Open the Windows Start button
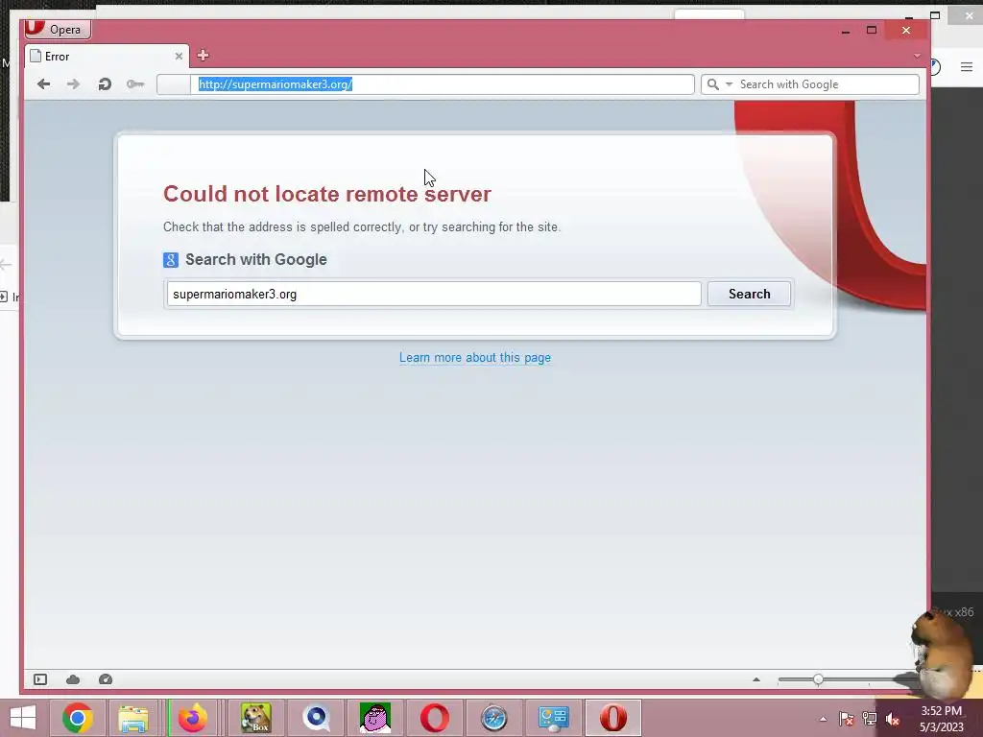 (23, 718)
